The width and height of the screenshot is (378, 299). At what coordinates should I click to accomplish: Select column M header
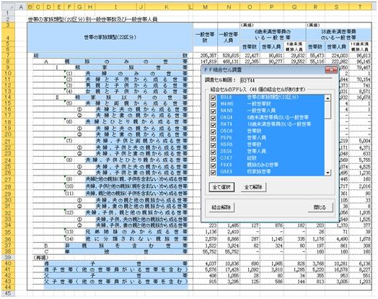[x=205, y=7]
